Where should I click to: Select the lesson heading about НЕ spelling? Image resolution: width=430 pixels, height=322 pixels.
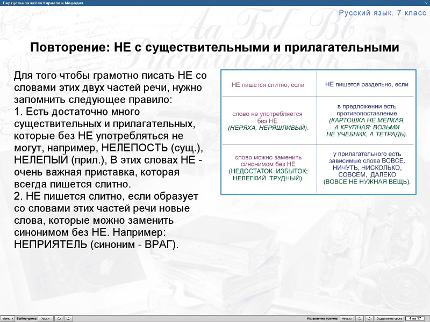point(215,48)
